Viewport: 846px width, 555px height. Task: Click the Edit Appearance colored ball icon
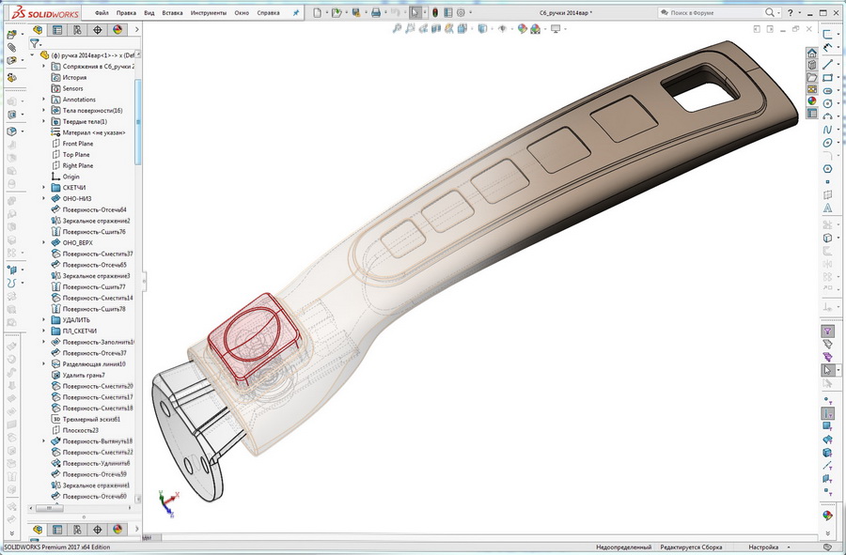point(523,29)
